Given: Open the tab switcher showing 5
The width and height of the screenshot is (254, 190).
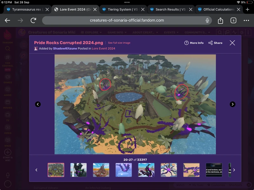Looking at the screenshot, I should (233, 20).
